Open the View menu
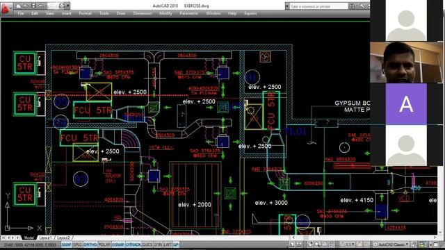 tap(50, 13)
